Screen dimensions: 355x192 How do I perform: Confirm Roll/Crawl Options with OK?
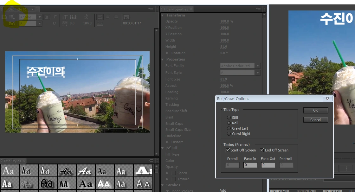pos(316,110)
